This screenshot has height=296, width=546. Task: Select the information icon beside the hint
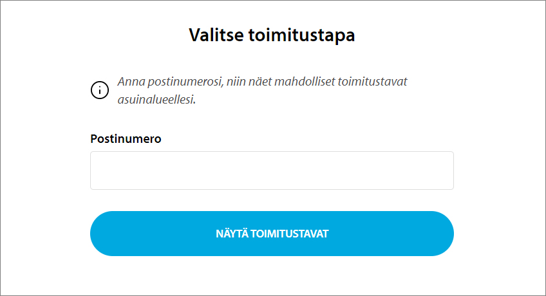tap(100, 91)
